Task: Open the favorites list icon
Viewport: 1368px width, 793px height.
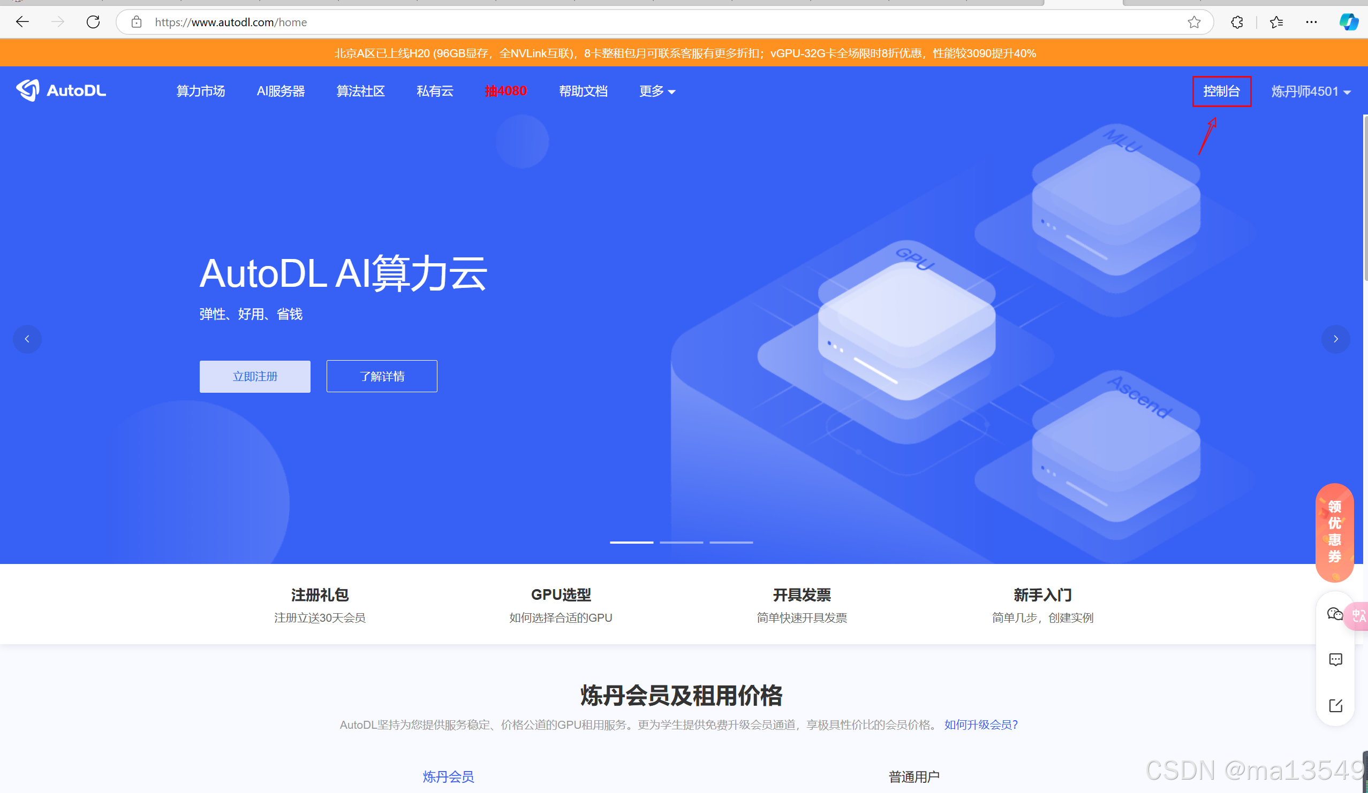Action: coord(1276,22)
